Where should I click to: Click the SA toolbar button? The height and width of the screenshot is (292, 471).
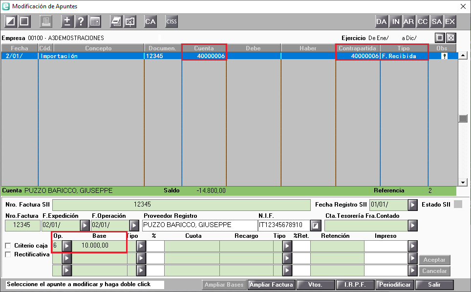tap(436, 21)
